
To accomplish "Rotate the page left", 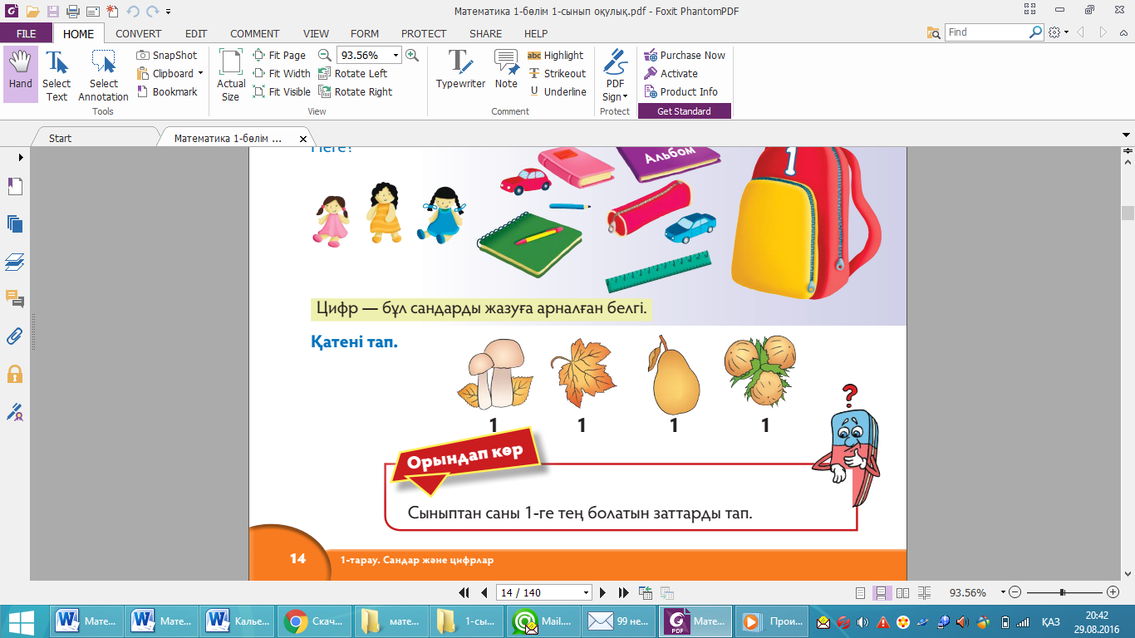I will coord(353,73).
